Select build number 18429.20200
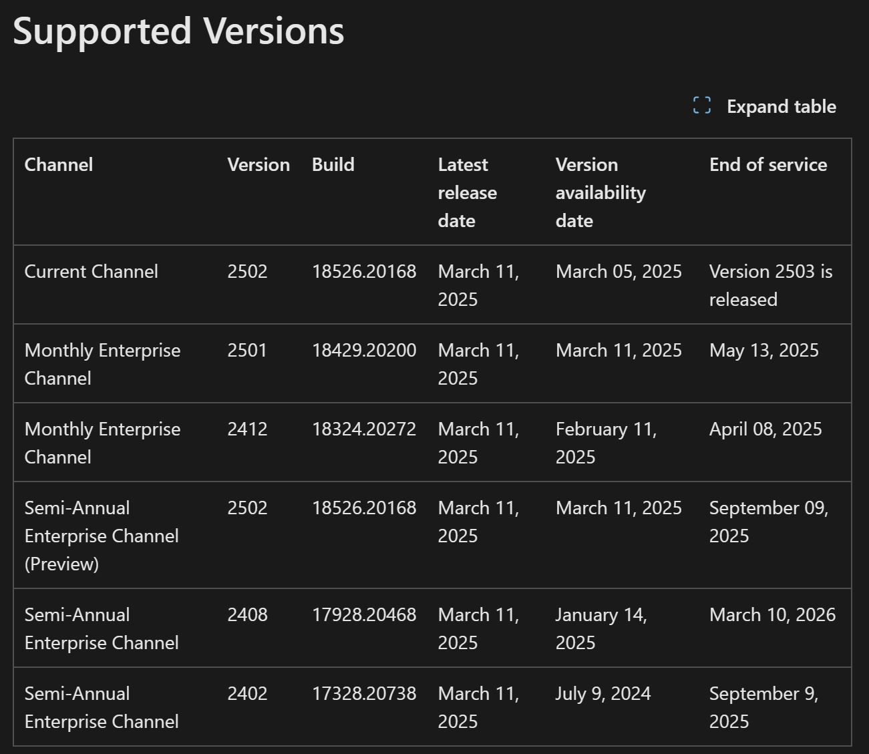Viewport: 869px width, 754px height. click(x=363, y=351)
